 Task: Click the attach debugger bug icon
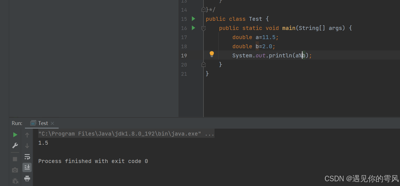pyautogui.click(x=15, y=181)
